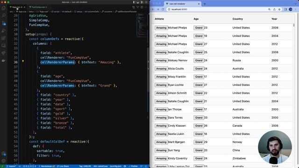Open Customize Layout icon in VS Code title bar
299x168 pixels.
(146, 2)
